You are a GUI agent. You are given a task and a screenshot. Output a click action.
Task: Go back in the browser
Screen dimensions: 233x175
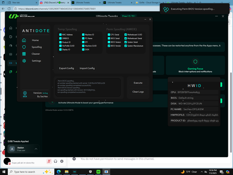coord(3,9)
